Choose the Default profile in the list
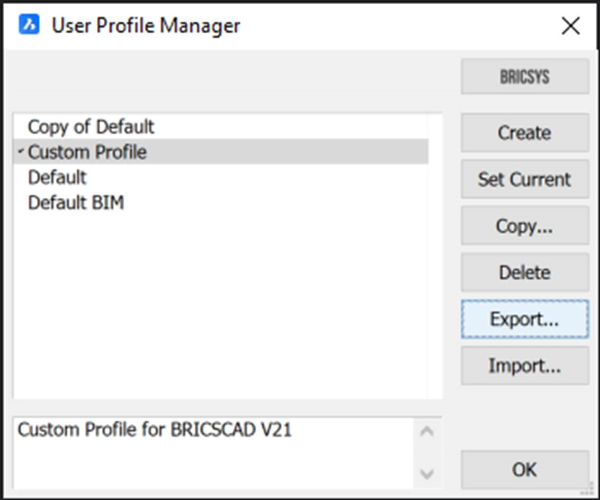Image resolution: width=600 pixels, height=500 pixels. point(57,178)
